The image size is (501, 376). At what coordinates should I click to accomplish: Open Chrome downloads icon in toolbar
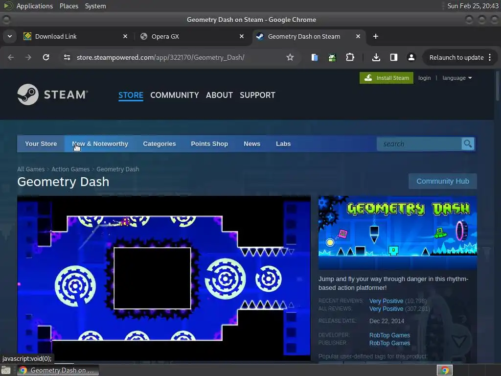[x=376, y=57]
